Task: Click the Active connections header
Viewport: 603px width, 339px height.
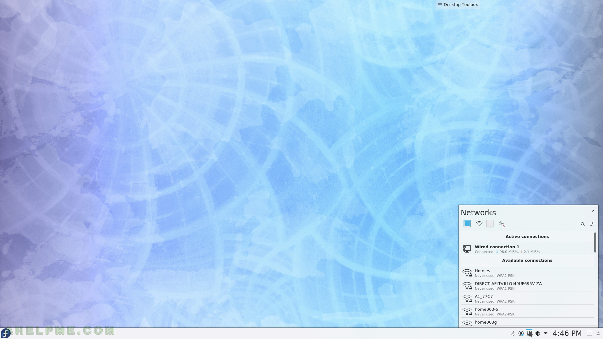Action: pyautogui.click(x=527, y=237)
